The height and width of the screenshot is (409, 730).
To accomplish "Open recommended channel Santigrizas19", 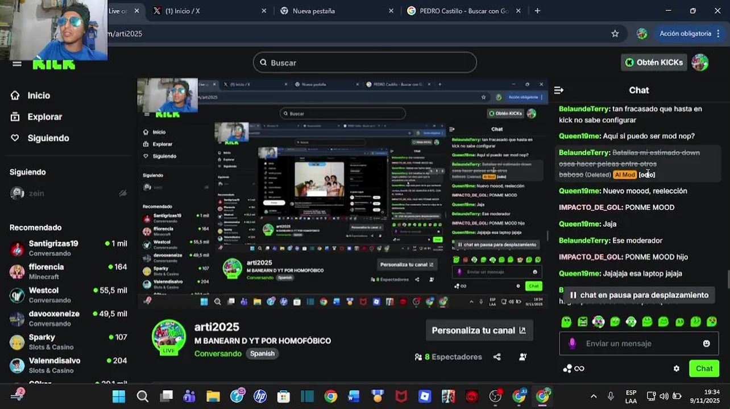I will coord(68,248).
